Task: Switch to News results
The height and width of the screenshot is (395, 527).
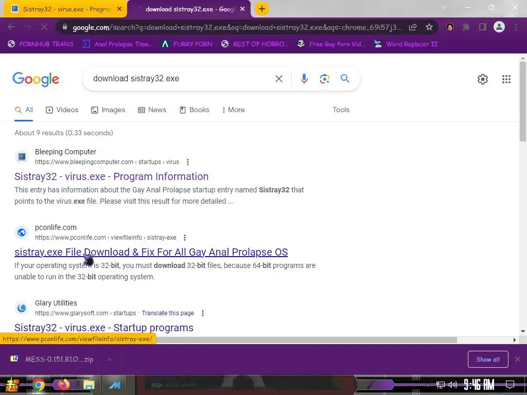Action: tap(152, 110)
